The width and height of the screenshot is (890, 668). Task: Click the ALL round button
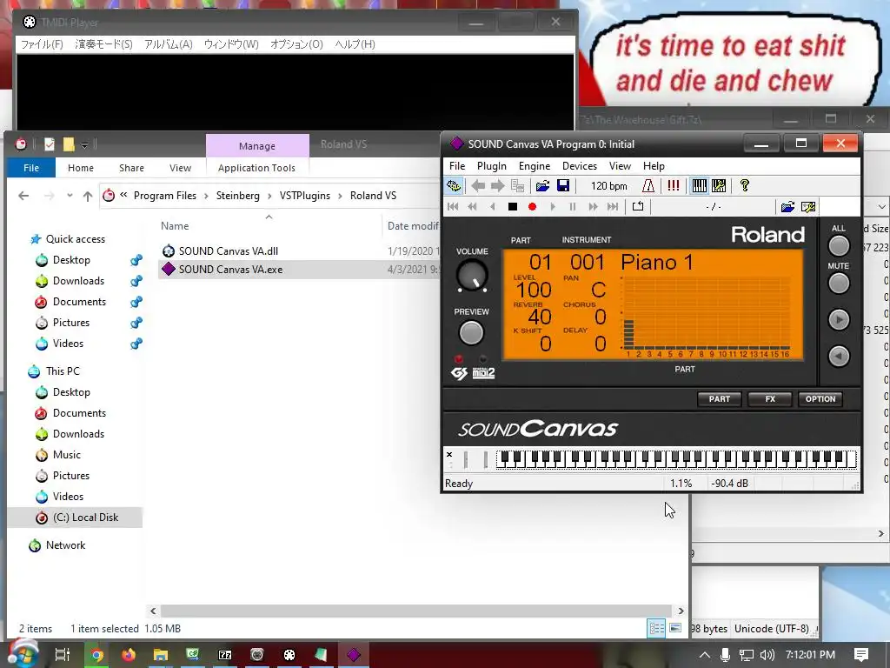pos(839,246)
